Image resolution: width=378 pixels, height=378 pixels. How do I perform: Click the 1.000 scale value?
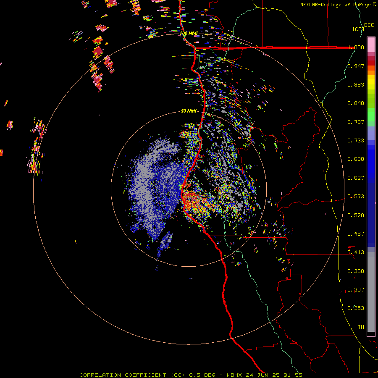(x=356, y=47)
